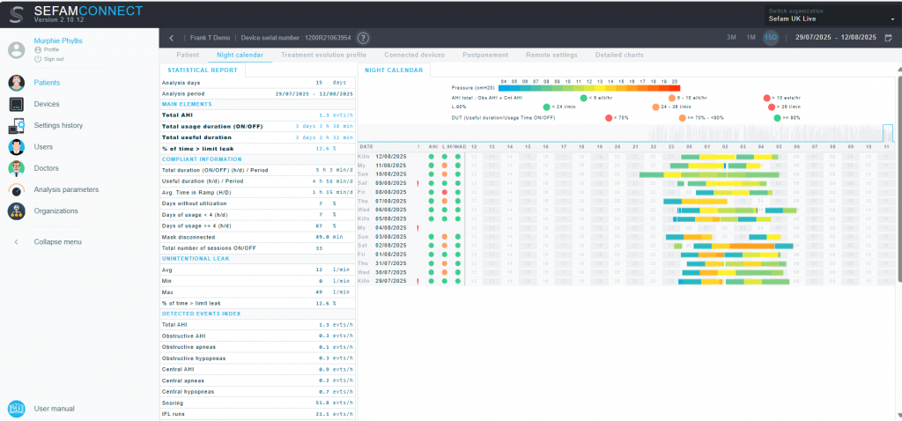902x421 pixels.
Task: Go back using the left chevron
Action: (x=171, y=38)
